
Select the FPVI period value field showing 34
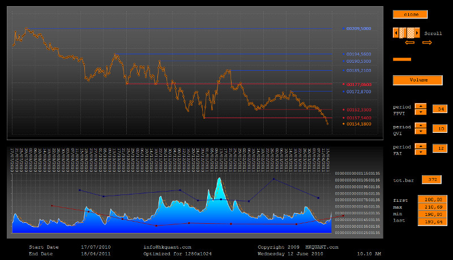[439, 109]
